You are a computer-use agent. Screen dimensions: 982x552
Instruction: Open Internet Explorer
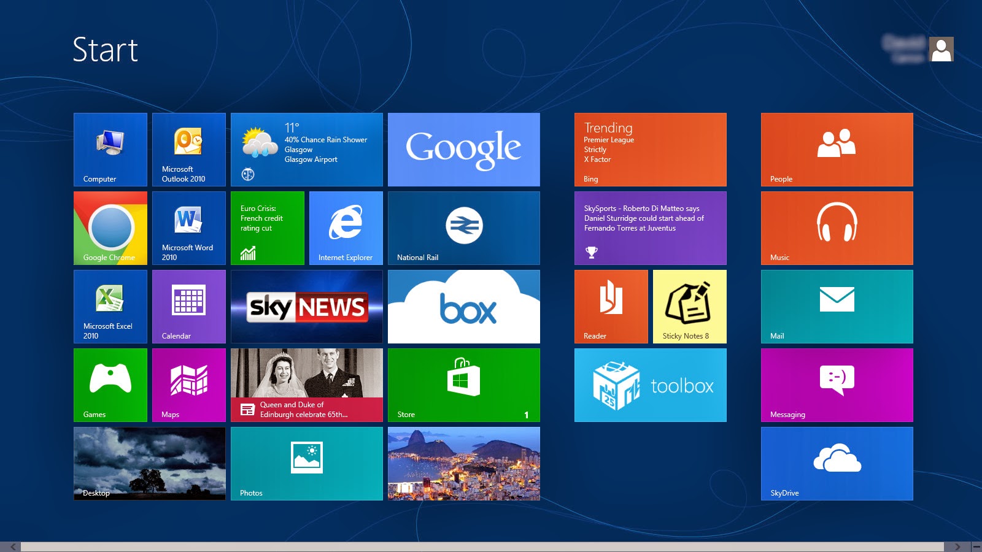pos(346,228)
